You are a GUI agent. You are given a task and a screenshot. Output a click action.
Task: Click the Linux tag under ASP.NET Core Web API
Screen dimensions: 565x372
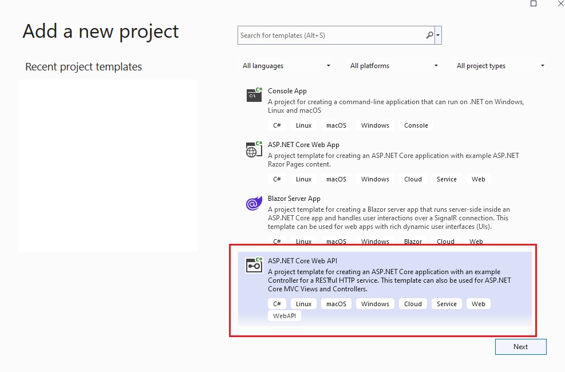[304, 304]
